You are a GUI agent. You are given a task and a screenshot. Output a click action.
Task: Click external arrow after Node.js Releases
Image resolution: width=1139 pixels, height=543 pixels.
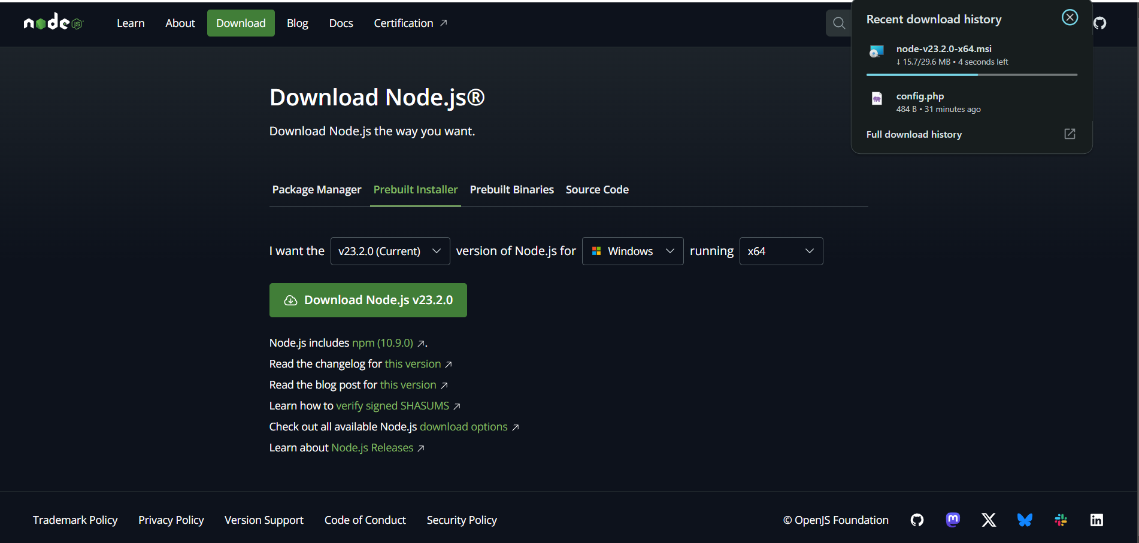[421, 448]
